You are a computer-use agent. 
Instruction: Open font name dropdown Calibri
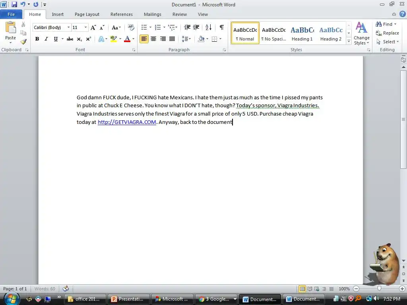pos(68,27)
